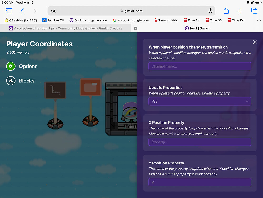Toggle the Safari sidebar
Viewport: 263px width, 198px height.
pyautogui.click(x=9, y=11)
